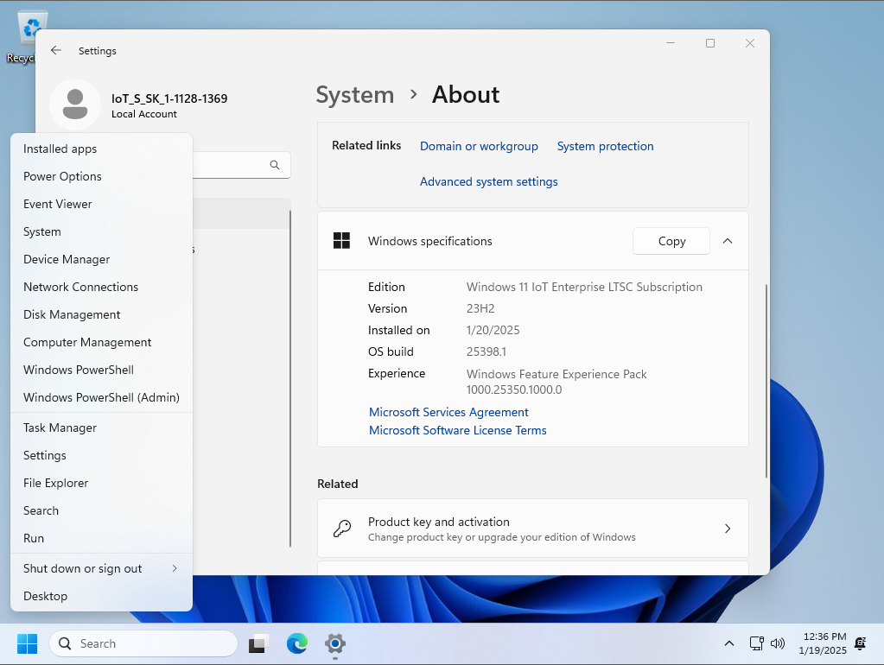
Task: Open Product key and activation chevron
Action: coord(728,528)
